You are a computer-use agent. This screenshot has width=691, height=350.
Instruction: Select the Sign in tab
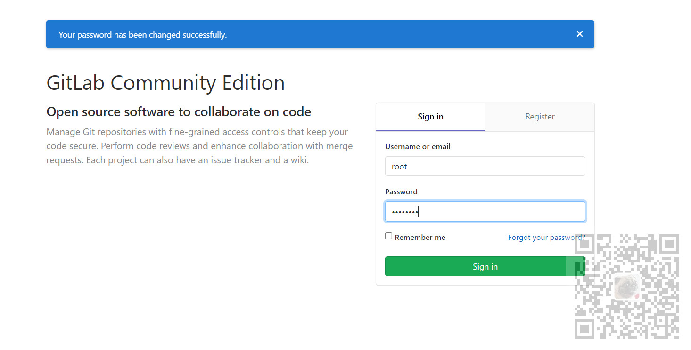(x=430, y=117)
